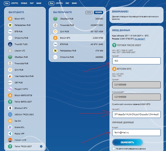Viewport: 166px width, 151px height.
Task: Click the Dai DAI icon
Action: [10, 121]
